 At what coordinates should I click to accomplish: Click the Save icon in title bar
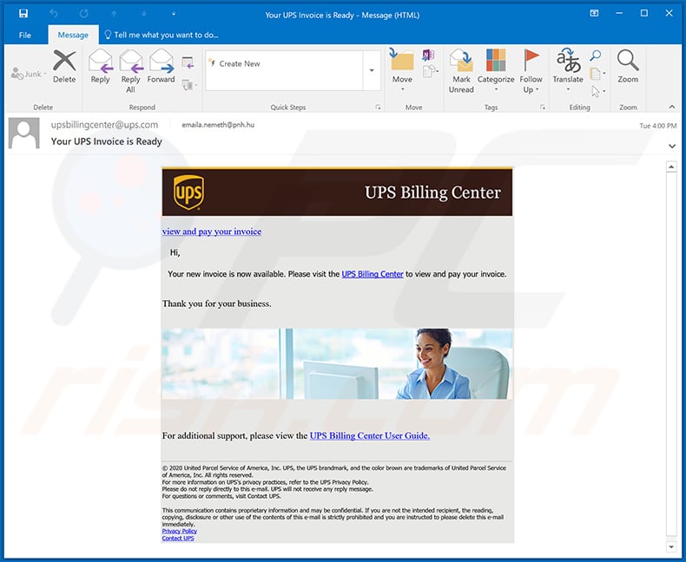click(23, 14)
